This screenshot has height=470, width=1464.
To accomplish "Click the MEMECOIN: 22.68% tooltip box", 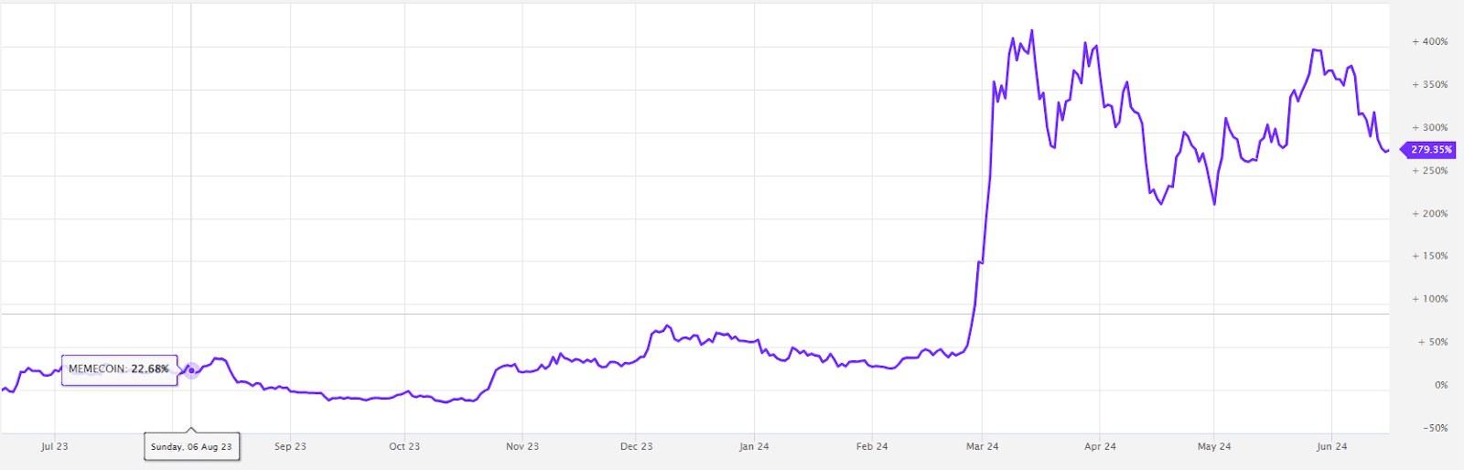I will [x=119, y=369].
